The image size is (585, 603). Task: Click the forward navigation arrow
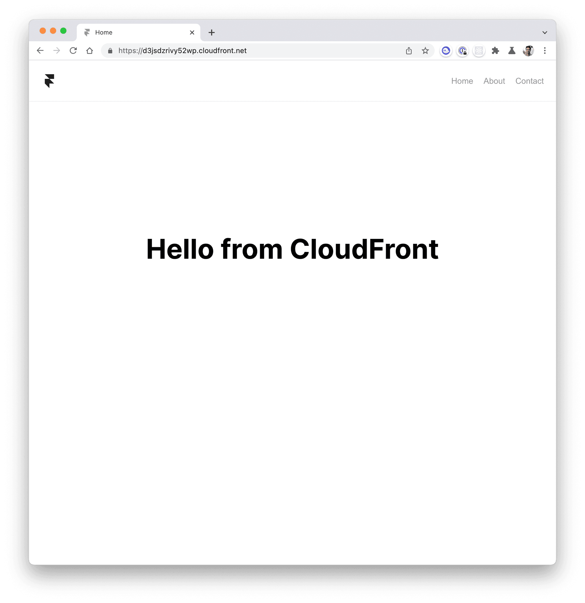[x=56, y=50]
